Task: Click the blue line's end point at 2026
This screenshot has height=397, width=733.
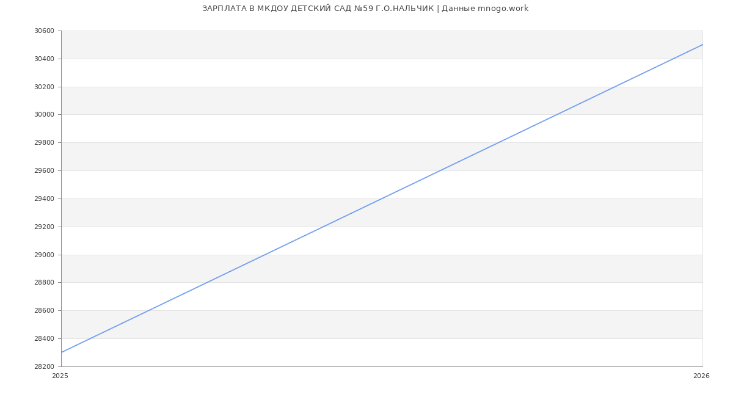Action: pos(702,45)
